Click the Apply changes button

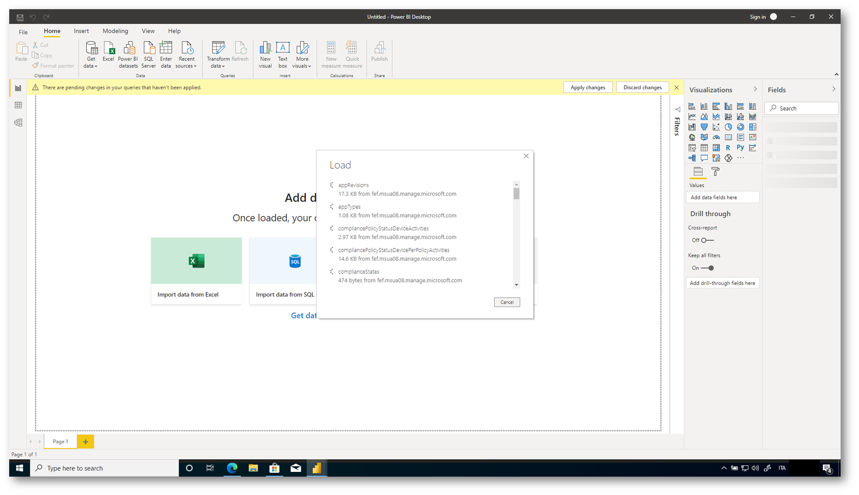588,87
